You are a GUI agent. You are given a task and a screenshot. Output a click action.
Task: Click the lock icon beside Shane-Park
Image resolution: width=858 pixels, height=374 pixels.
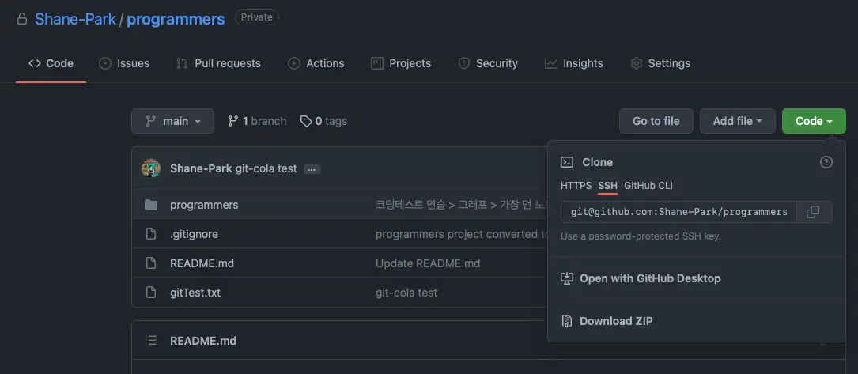point(22,19)
